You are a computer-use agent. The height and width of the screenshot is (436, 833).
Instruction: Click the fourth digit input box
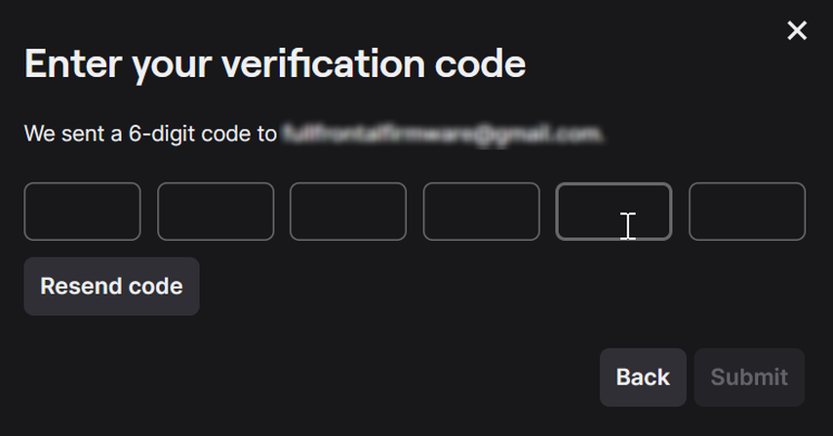(x=481, y=211)
